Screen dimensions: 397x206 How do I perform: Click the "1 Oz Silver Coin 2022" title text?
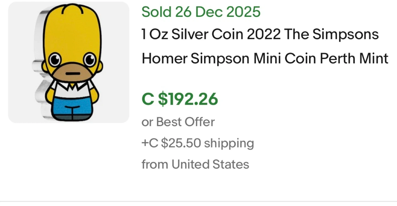(x=211, y=35)
